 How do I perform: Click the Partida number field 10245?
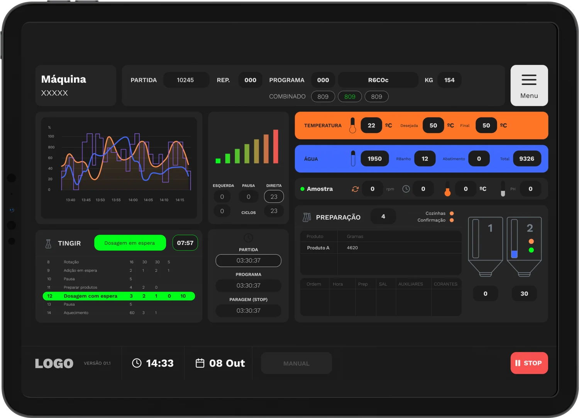pyautogui.click(x=186, y=80)
